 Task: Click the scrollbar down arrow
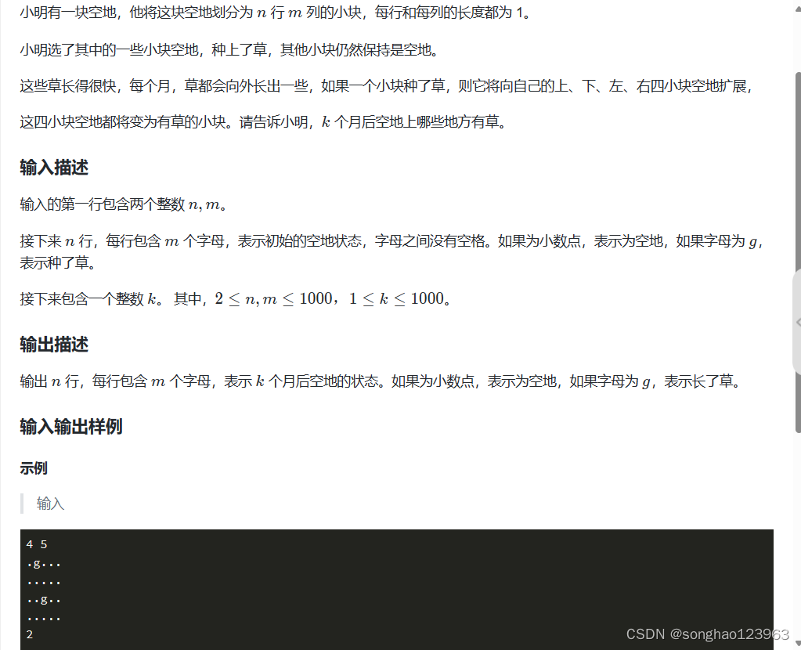coord(798,644)
